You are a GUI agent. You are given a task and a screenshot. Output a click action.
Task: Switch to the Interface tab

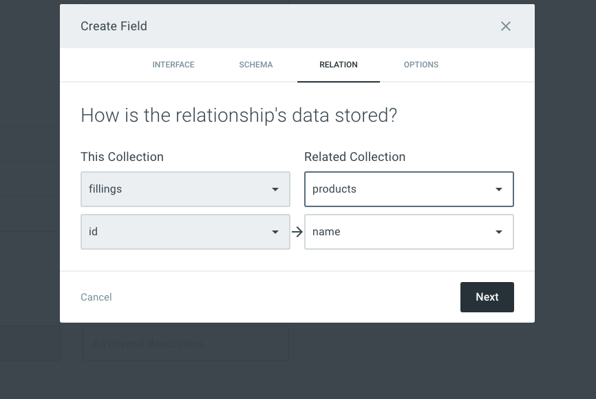pos(173,65)
